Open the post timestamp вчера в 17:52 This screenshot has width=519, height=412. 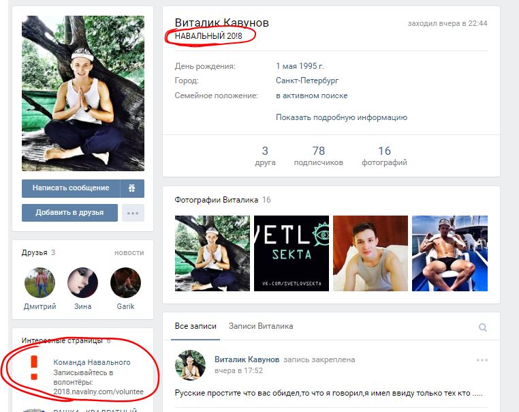click(238, 370)
